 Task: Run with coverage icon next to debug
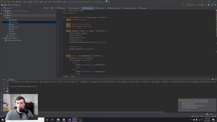(202, 5)
